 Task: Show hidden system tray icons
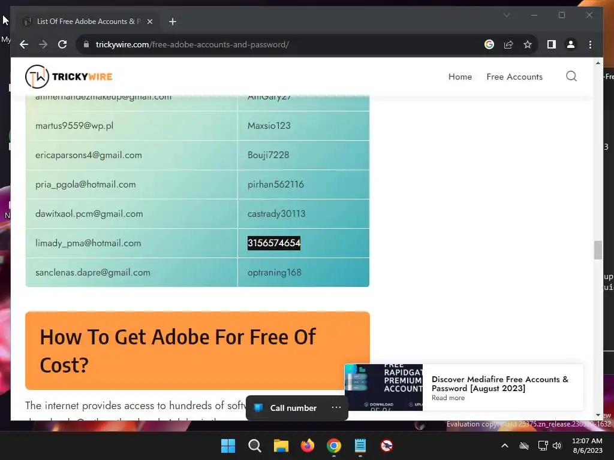(x=505, y=446)
